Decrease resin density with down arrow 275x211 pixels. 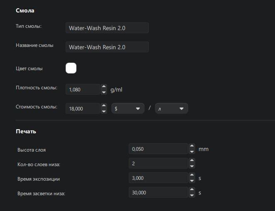pos(104,92)
